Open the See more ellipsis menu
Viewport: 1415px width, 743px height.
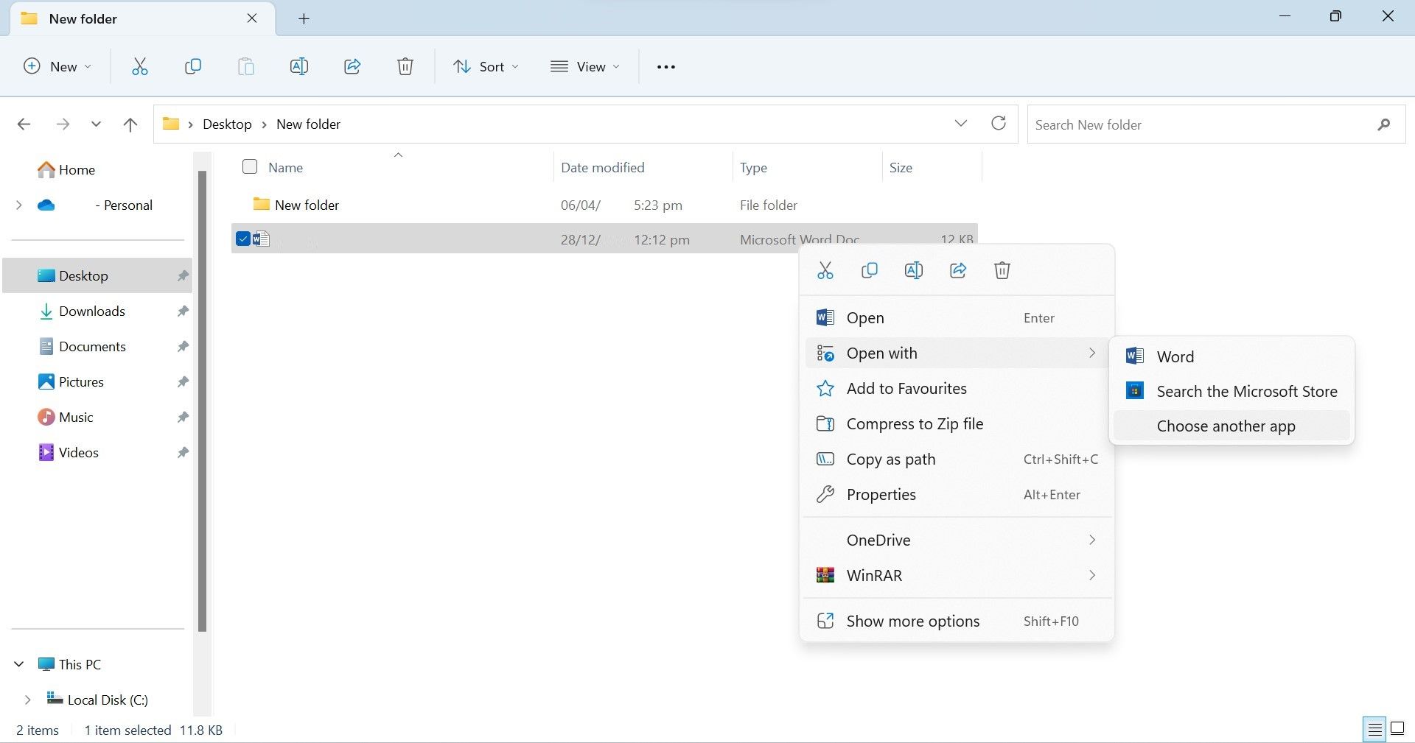666,67
